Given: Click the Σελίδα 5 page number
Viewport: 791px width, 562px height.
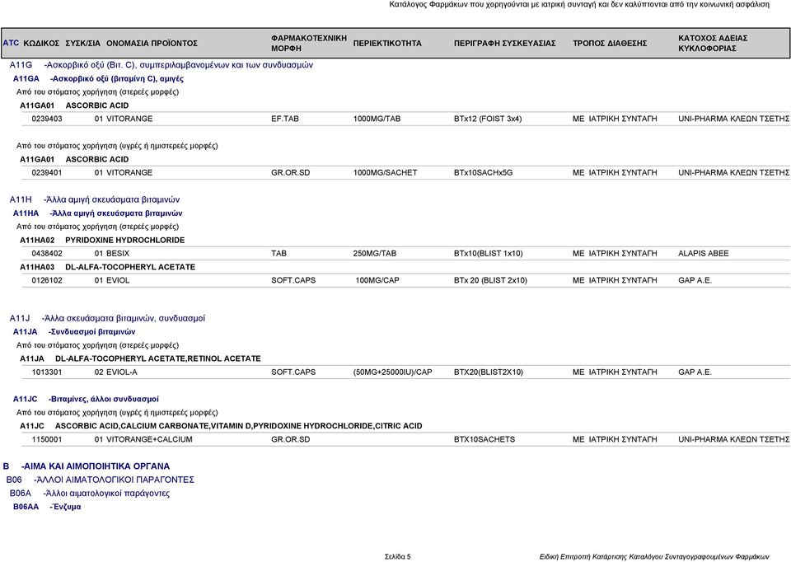Looking at the screenshot, I should (397, 557).
